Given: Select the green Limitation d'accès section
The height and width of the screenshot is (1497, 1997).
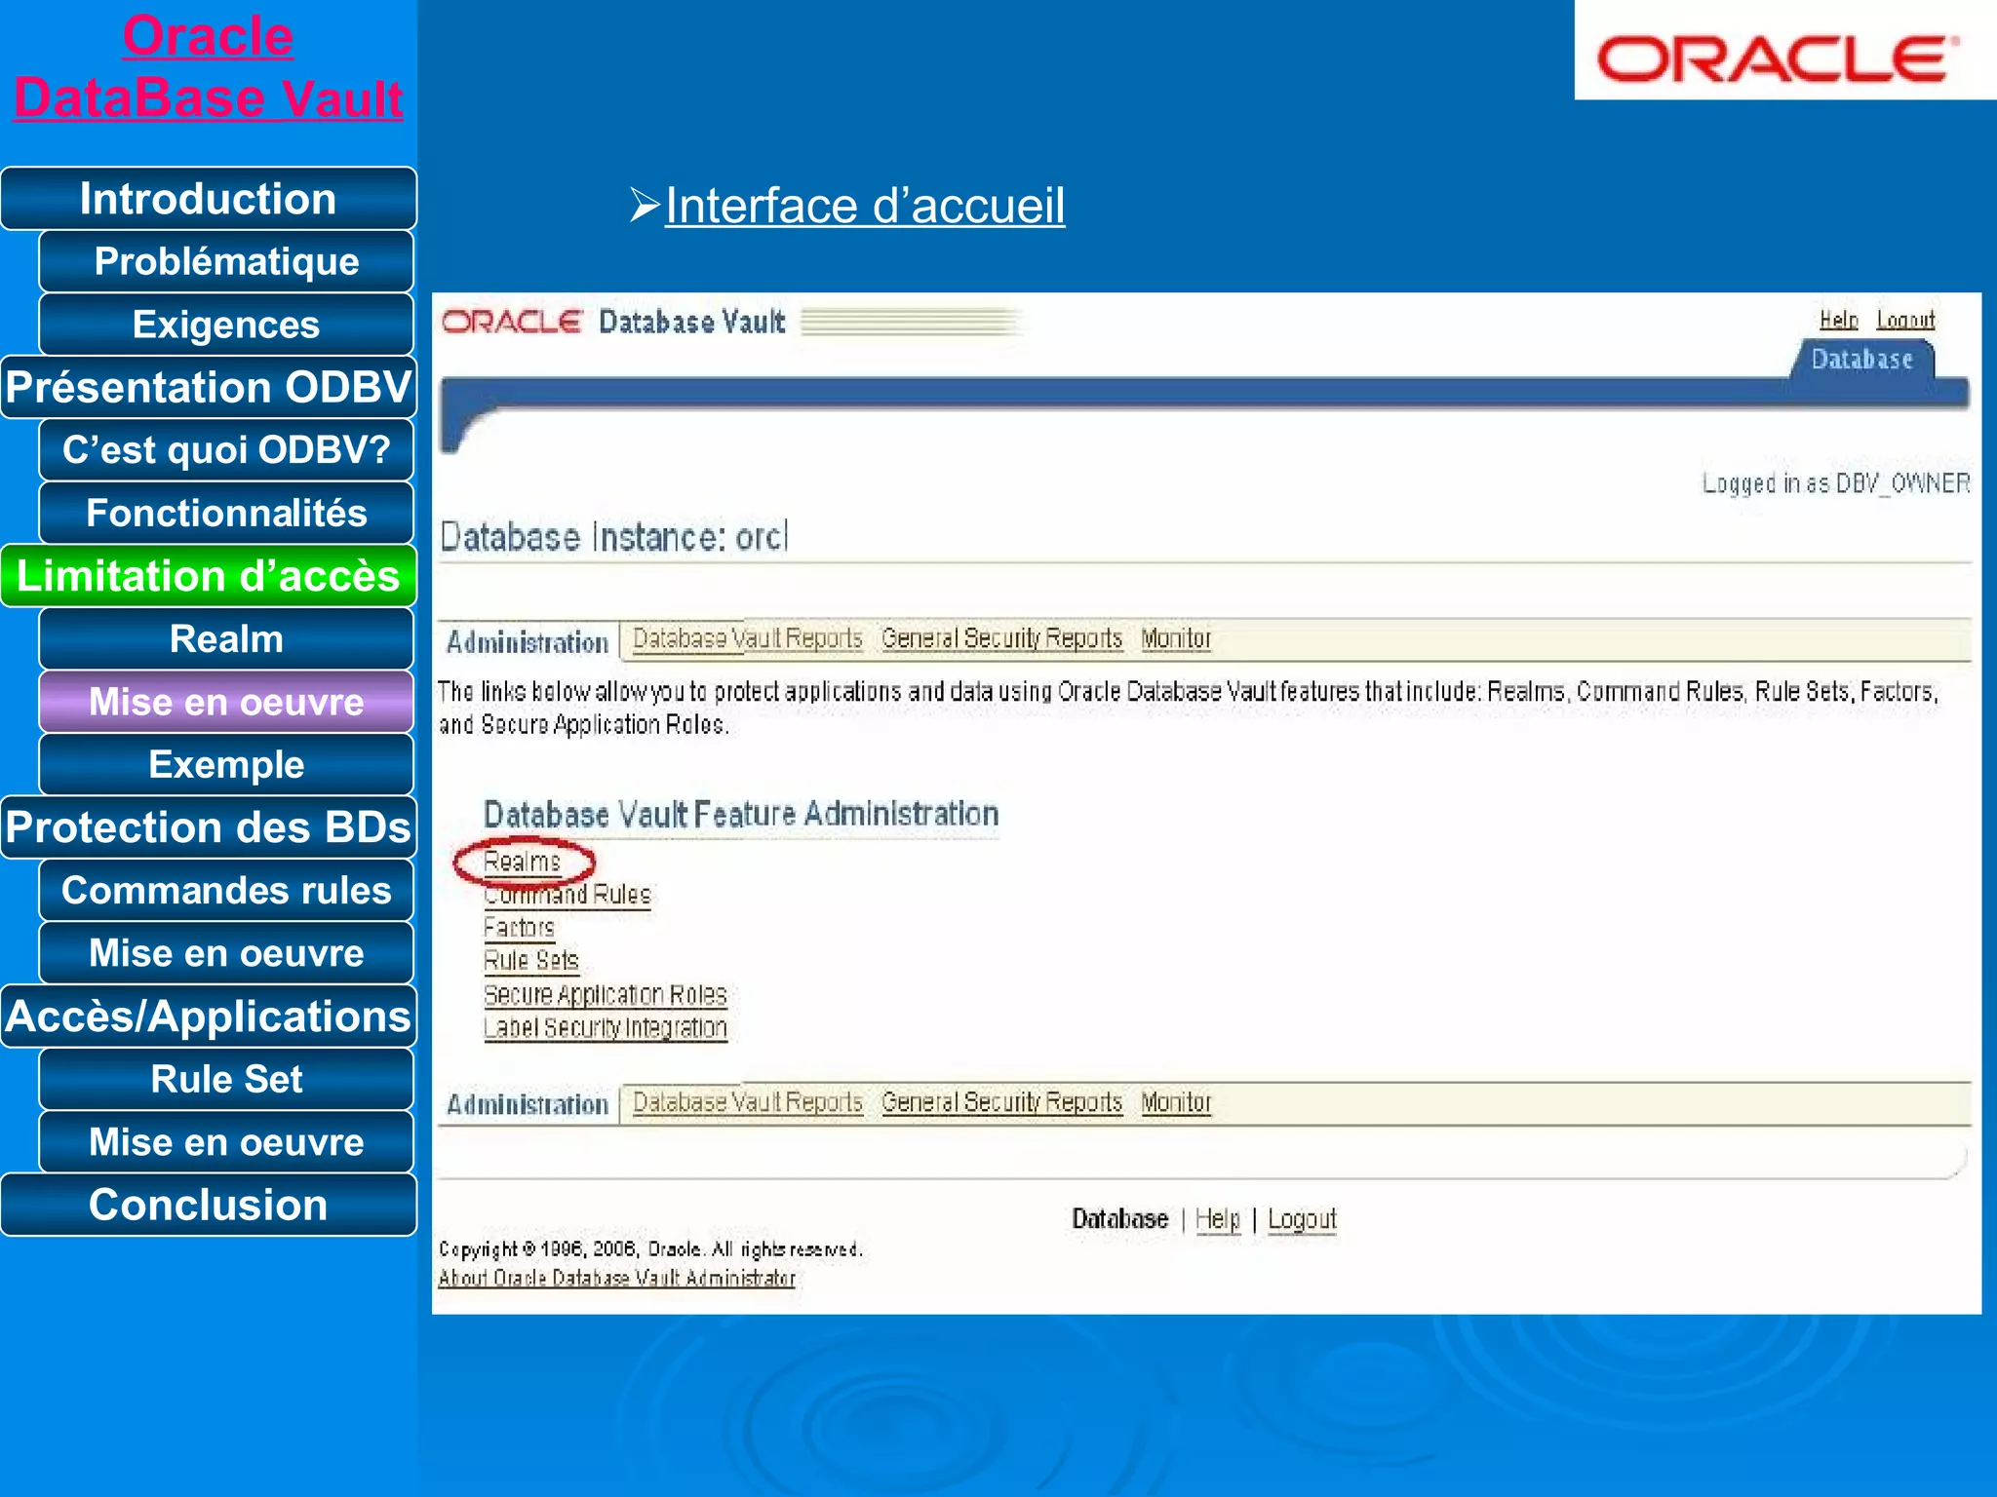Looking at the screenshot, I should pos(209,576).
